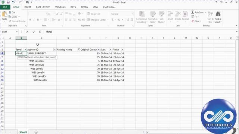This screenshot has height=134, width=239.
Task: Confirm the formula with the checkmark icon
Action: 34,32
